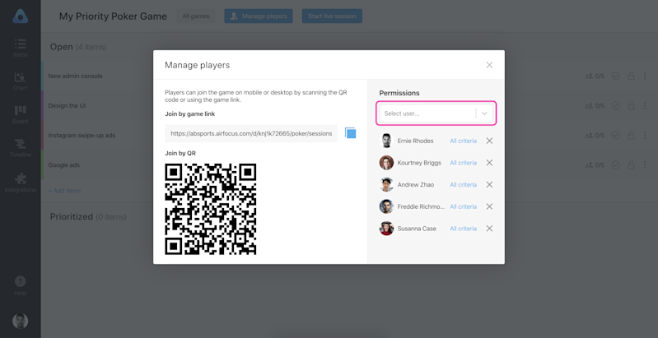658x338 pixels.
Task: Open the New admin console item
Action: pyautogui.click(x=75, y=76)
